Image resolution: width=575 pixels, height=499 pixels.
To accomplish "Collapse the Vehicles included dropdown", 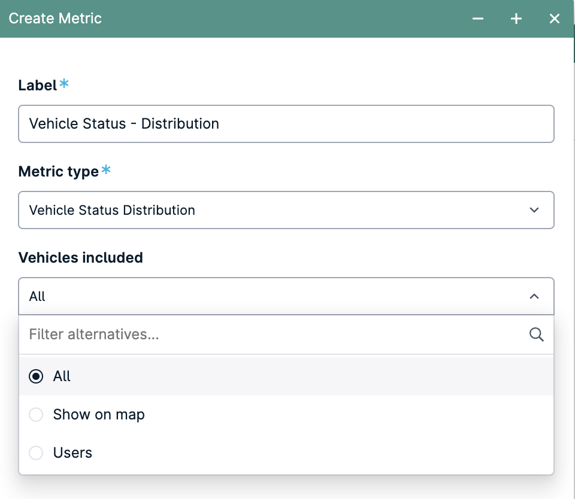I will click(x=286, y=296).
